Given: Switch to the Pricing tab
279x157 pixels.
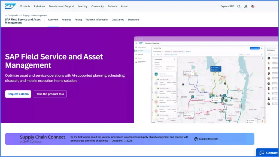Looking at the screenshot, I should pos(78,20).
